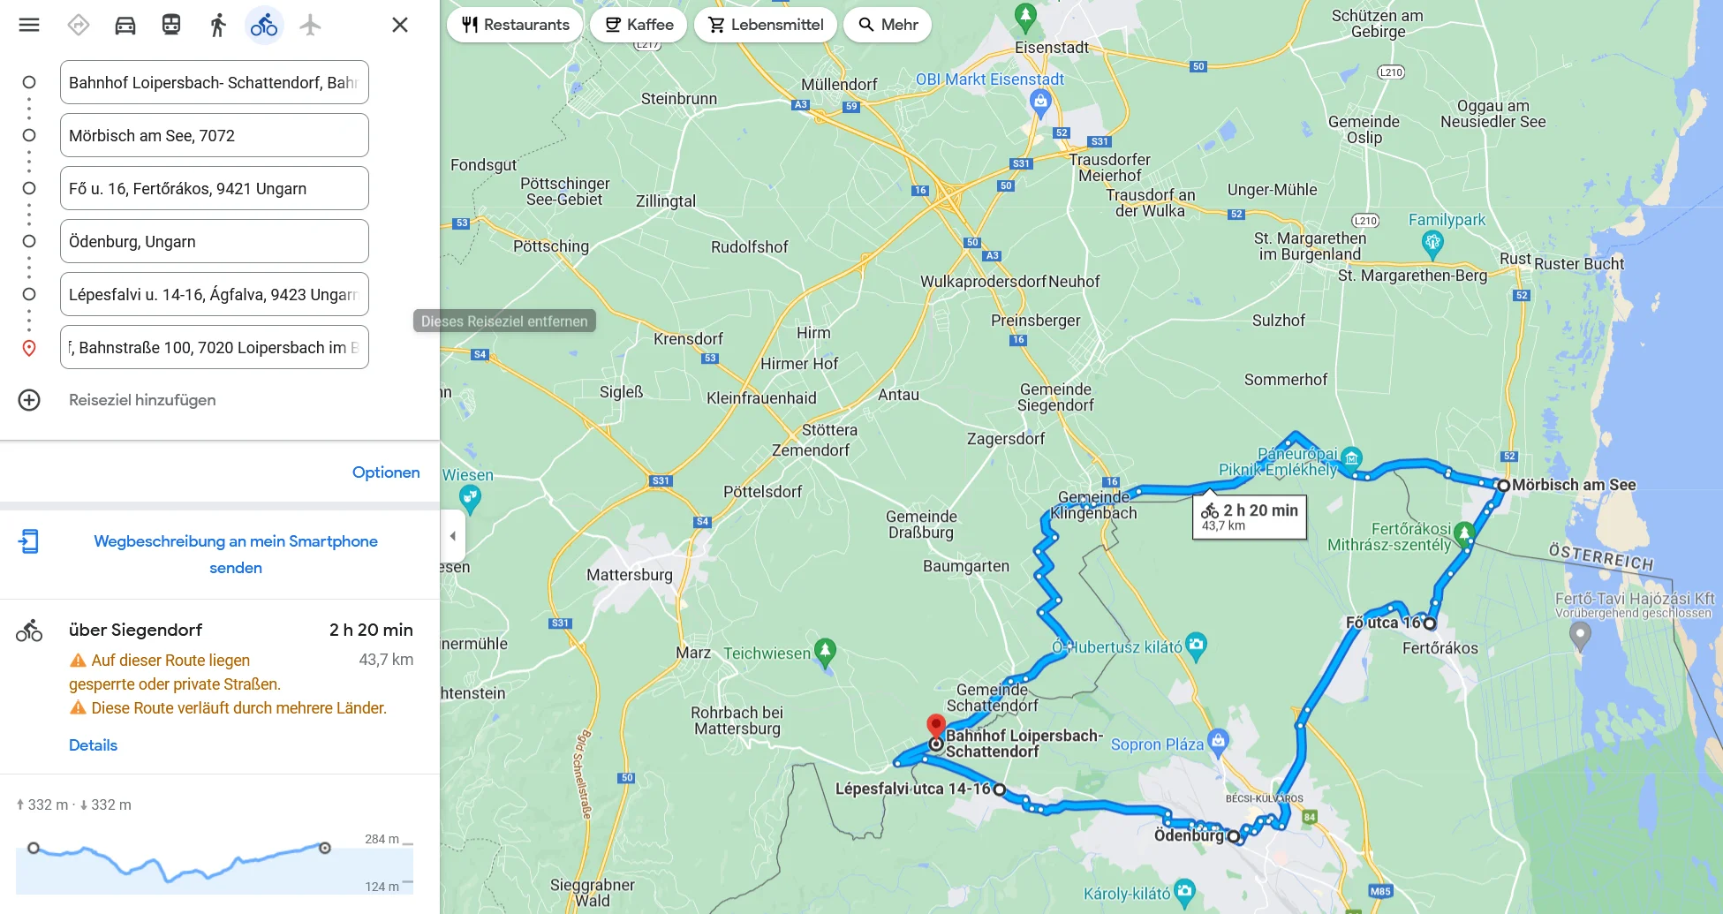The image size is (1723, 914).
Task: Select the recommended travel mode icon
Action: click(x=79, y=25)
